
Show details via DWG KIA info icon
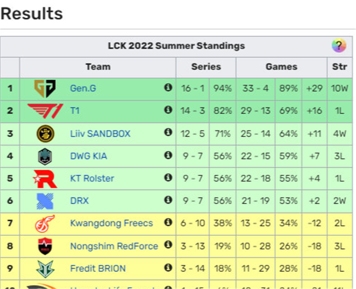click(x=168, y=156)
